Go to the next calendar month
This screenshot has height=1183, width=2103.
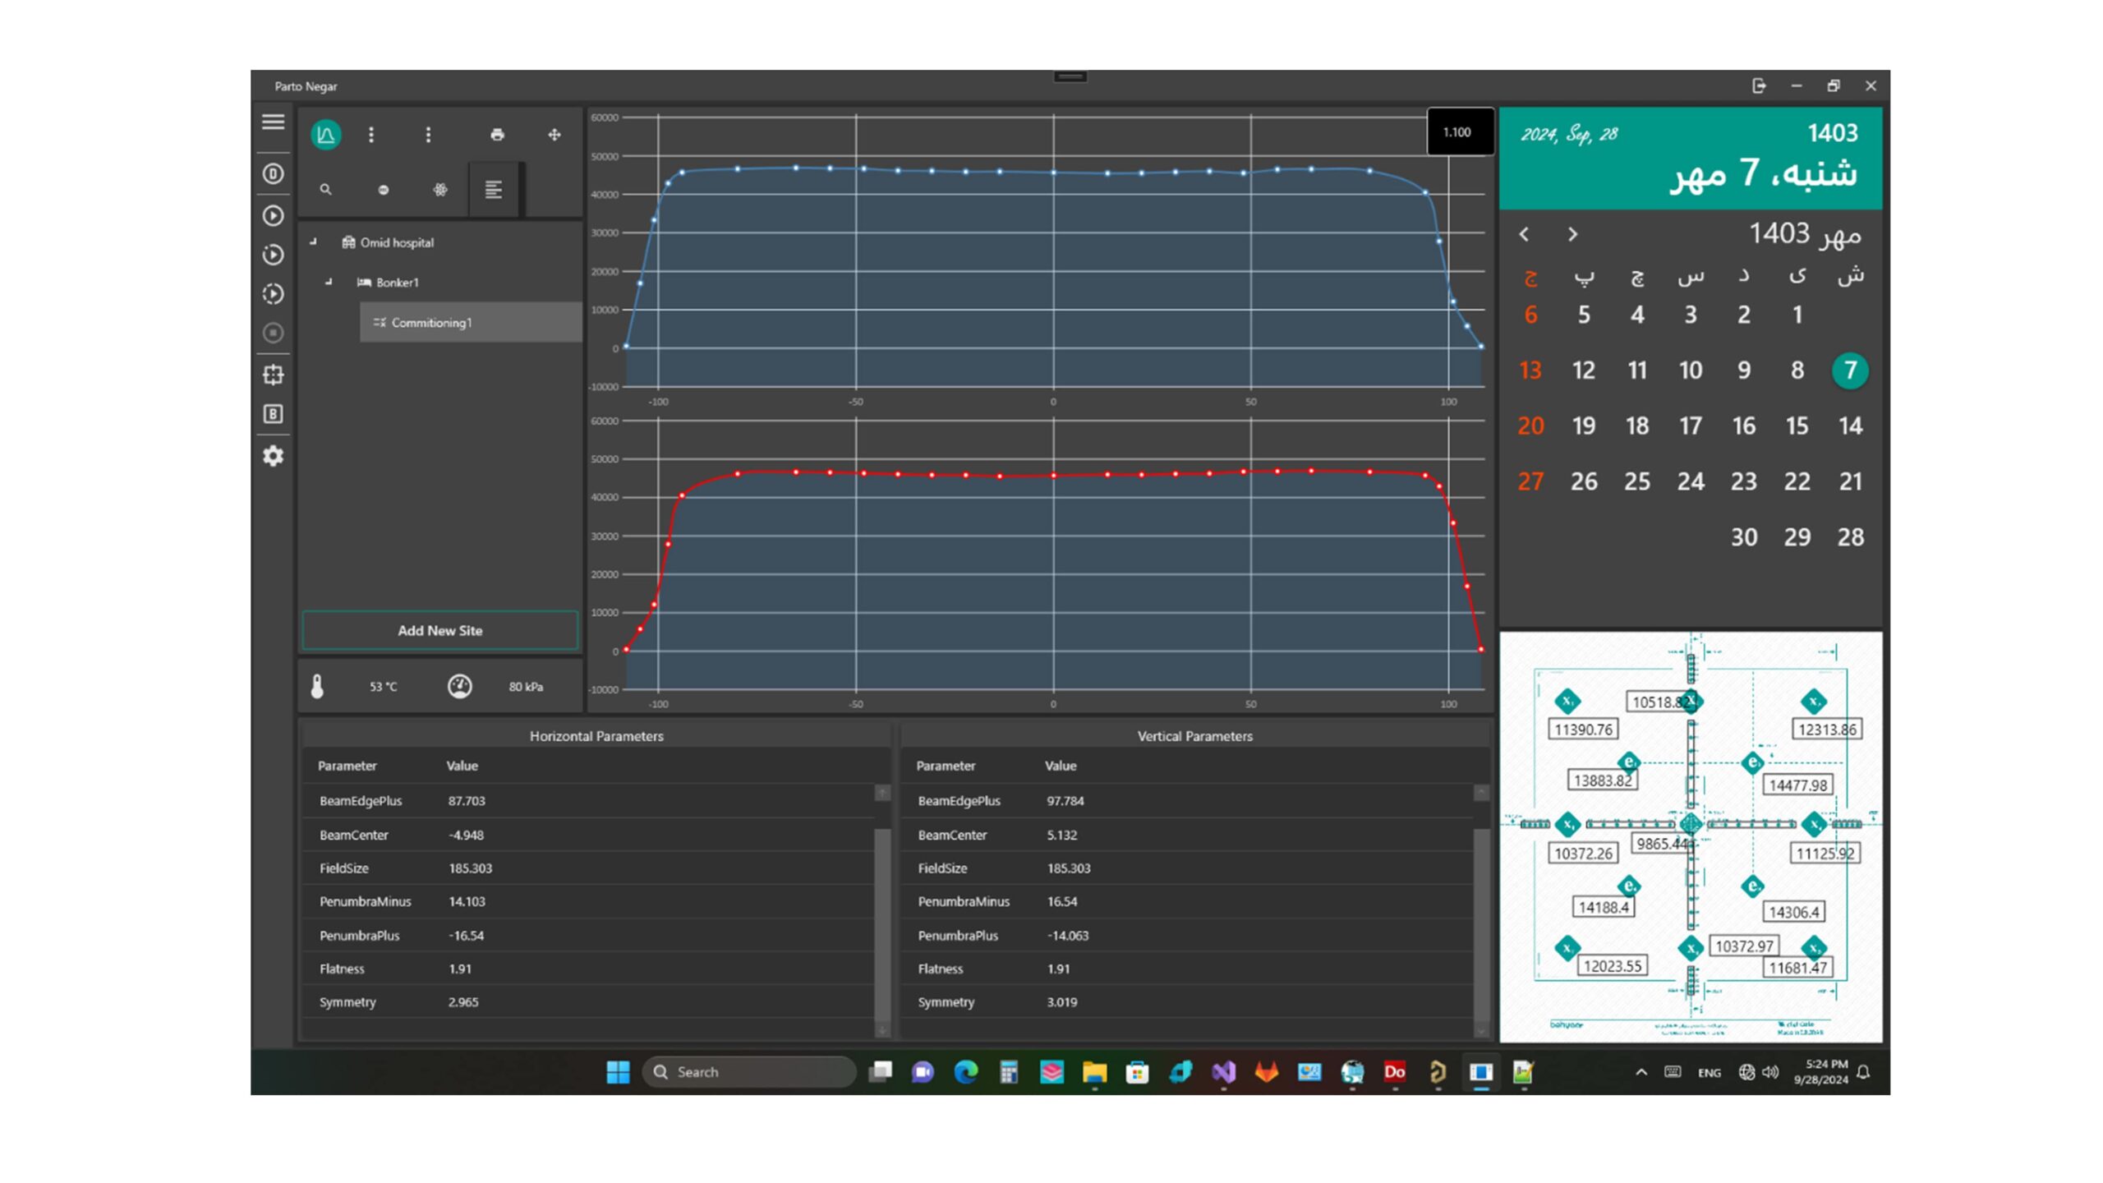[x=1572, y=235]
